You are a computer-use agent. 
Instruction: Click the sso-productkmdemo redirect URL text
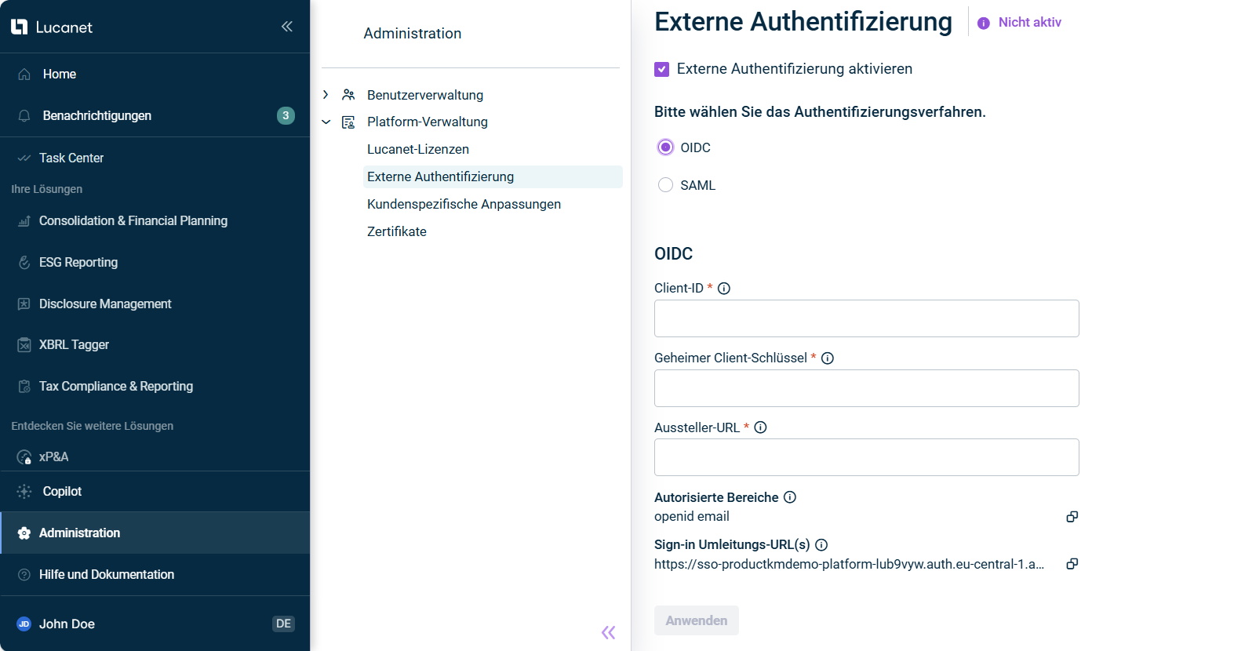(850, 564)
